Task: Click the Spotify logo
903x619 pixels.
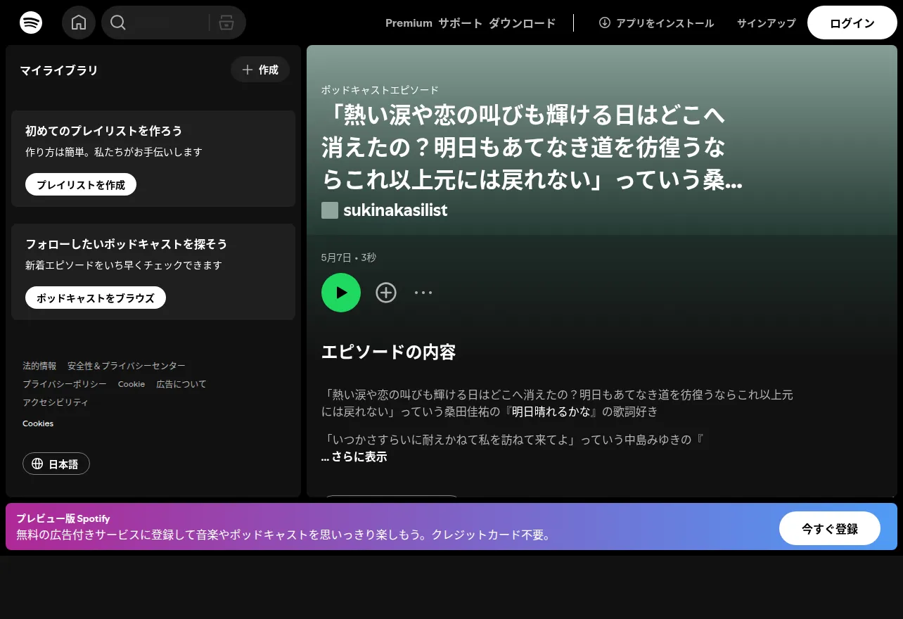Action: click(x=31, y=23)
